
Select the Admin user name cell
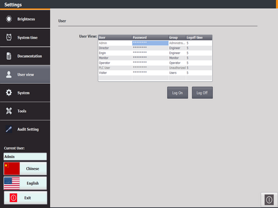click(x=115, y=43)
